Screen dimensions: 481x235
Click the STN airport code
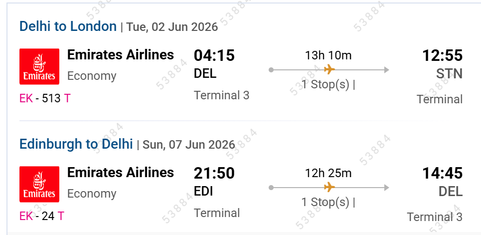coord(449,74)
